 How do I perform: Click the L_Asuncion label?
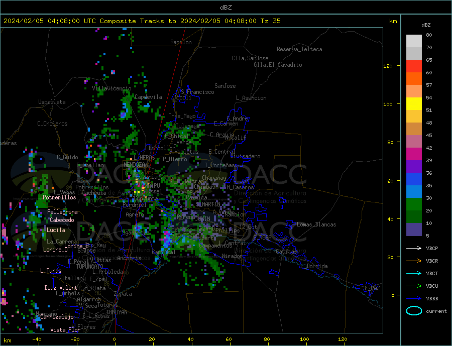tap(251, 98)
